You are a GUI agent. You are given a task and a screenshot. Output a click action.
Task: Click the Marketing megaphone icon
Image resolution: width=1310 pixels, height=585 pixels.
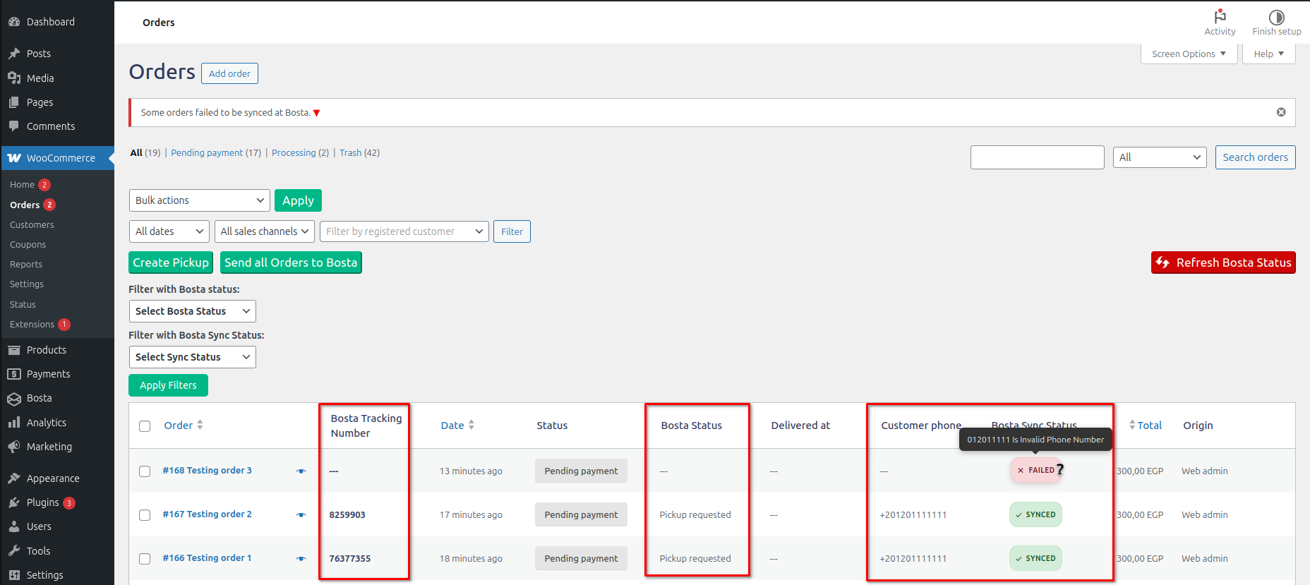coord(14,447)
